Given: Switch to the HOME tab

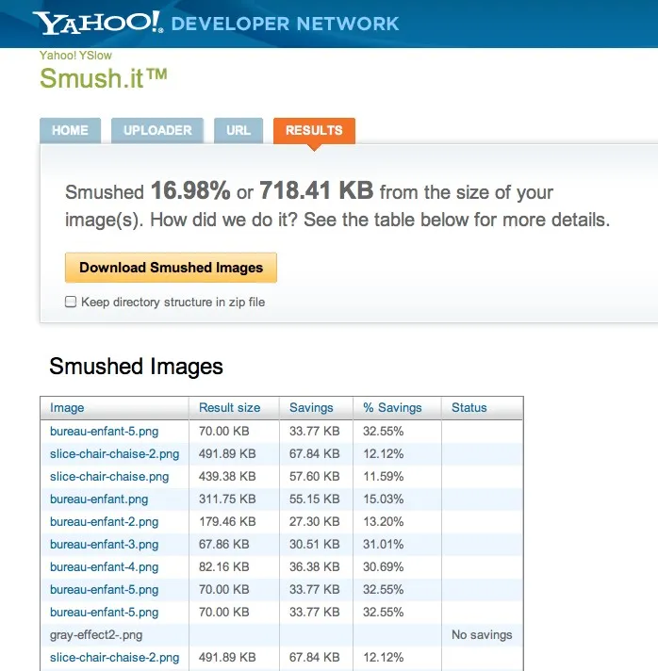Looking at the screenshot, I should pyautogui.click(x=70, y=130).
